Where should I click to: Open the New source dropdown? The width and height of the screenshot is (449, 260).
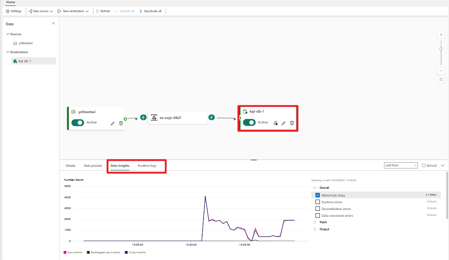[40, 11]
